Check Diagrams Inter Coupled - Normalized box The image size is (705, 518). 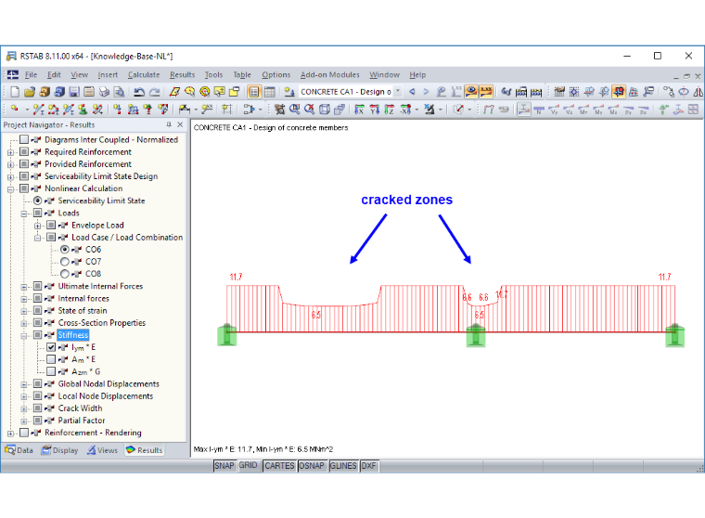click(24, 139)
